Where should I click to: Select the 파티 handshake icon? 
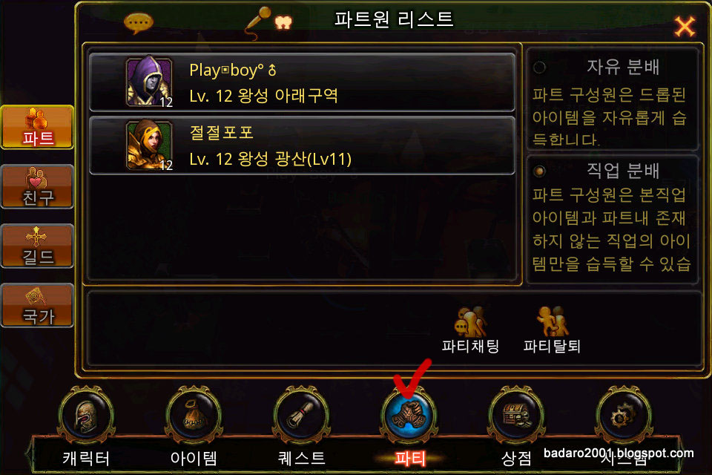(x=409, y=415)
